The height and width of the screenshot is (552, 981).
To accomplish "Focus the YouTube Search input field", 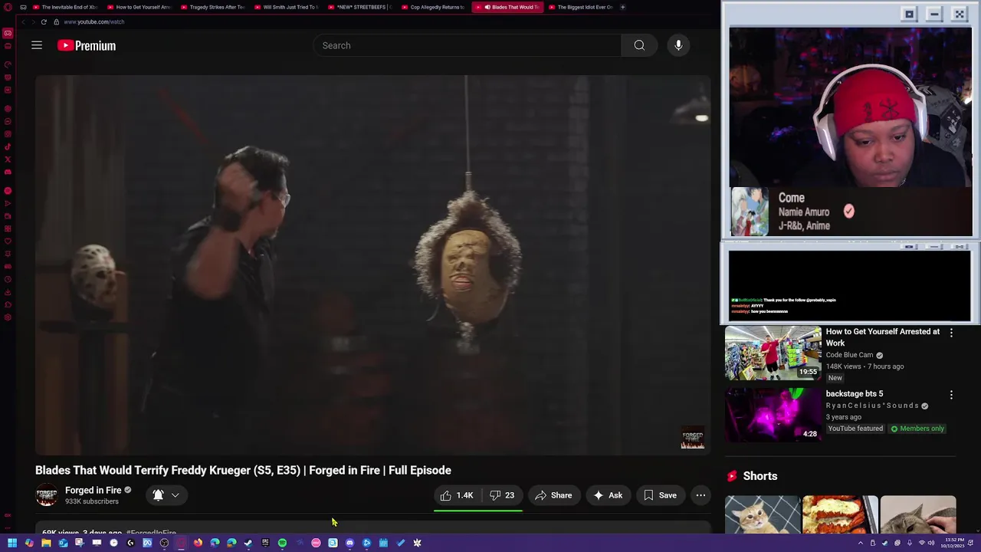I will click(x=468, y=45).
